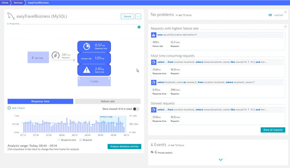Click the Details button
290x168 pixels.
point(127,16)
